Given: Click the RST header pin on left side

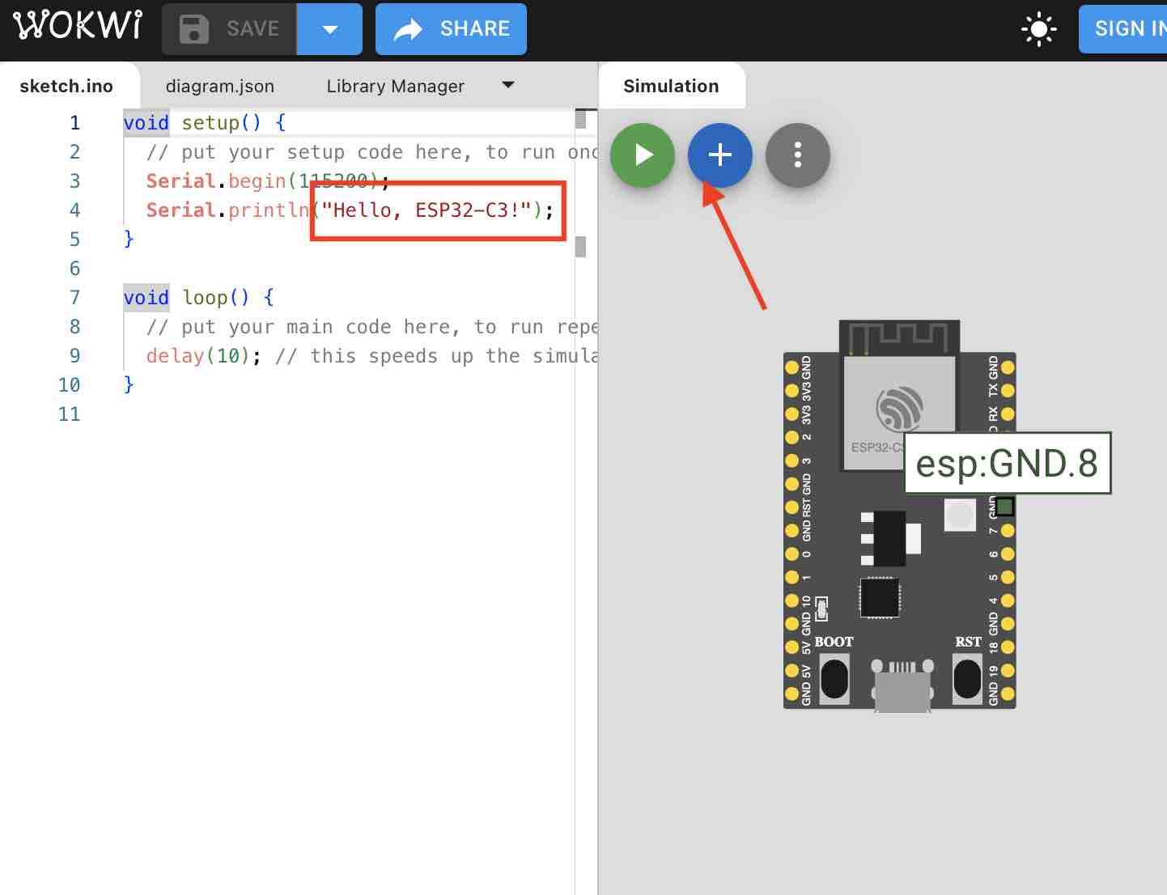Looking at the screenshot, I should point(792,508).
